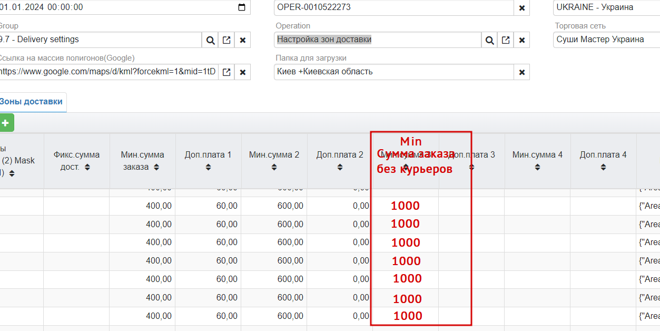Open the Group record in a new window
Viewport: 660px width, 331px height.
pos(226,40)
